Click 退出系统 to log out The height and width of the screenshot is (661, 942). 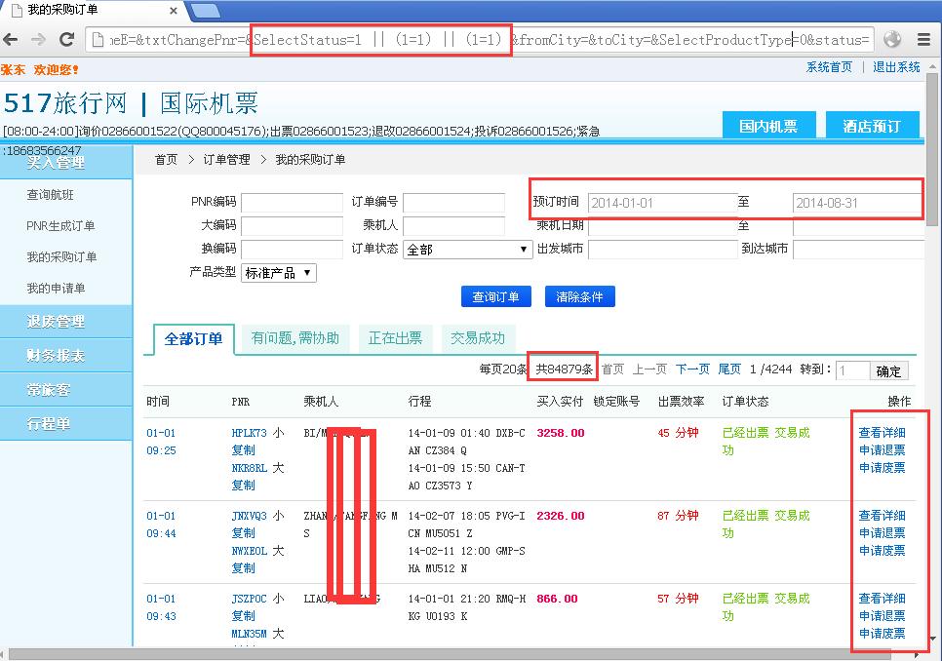tap(896, 67)
